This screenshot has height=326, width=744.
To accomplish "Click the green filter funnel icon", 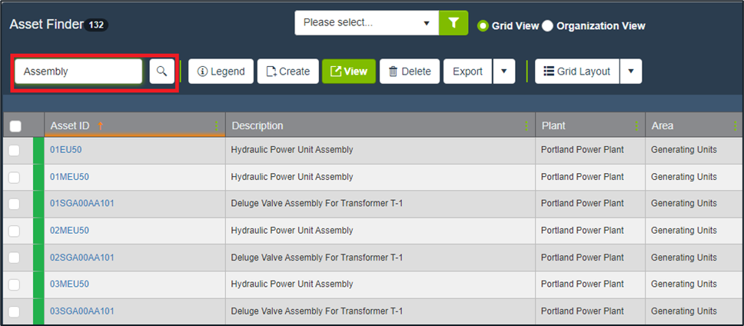I will [453, 23].
